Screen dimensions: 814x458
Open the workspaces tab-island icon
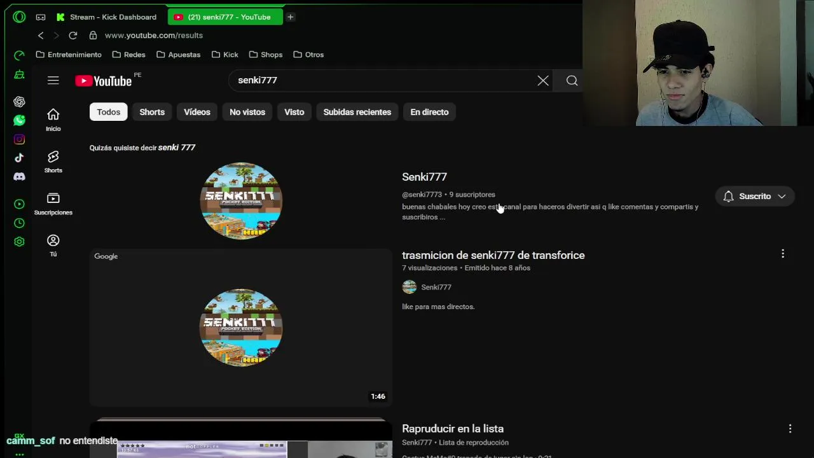pos(41,17)
